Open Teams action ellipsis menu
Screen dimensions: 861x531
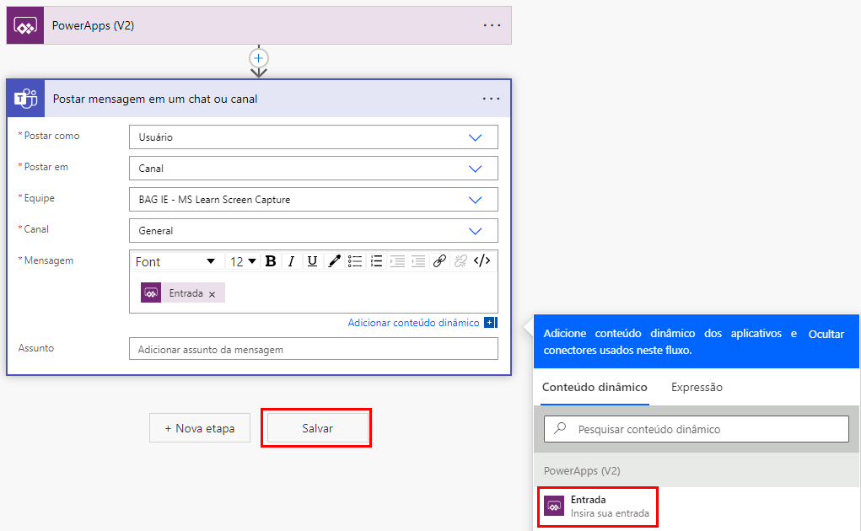(x=492, y=99)
